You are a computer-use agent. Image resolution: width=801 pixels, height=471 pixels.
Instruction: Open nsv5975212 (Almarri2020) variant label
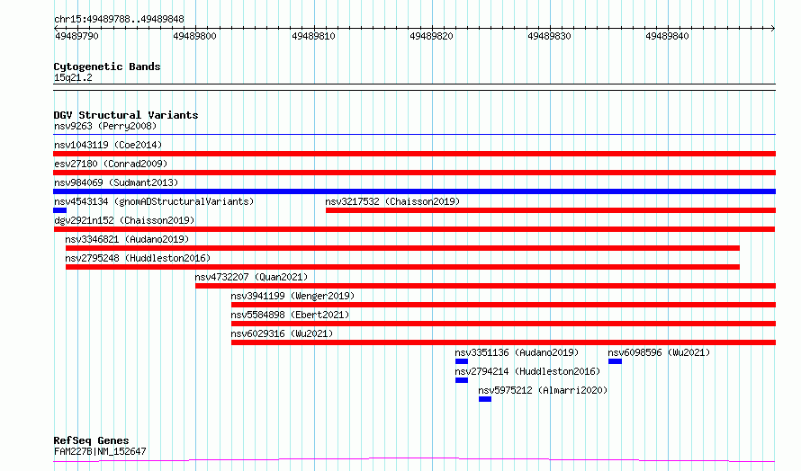point(543,390)
